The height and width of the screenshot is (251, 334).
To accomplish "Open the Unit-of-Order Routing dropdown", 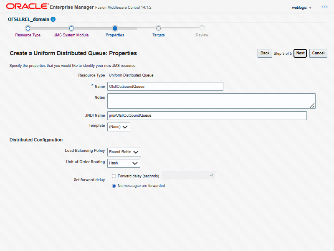I will (124, 163).
